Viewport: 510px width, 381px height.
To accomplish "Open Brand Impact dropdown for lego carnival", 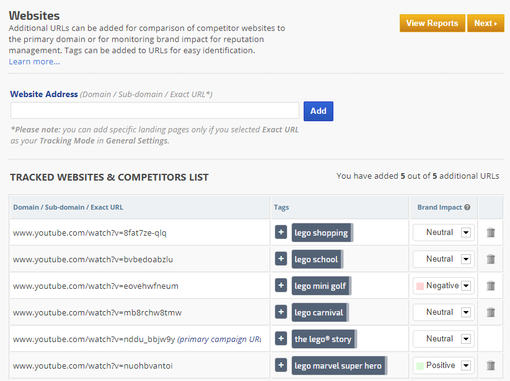I will point(466,312).
